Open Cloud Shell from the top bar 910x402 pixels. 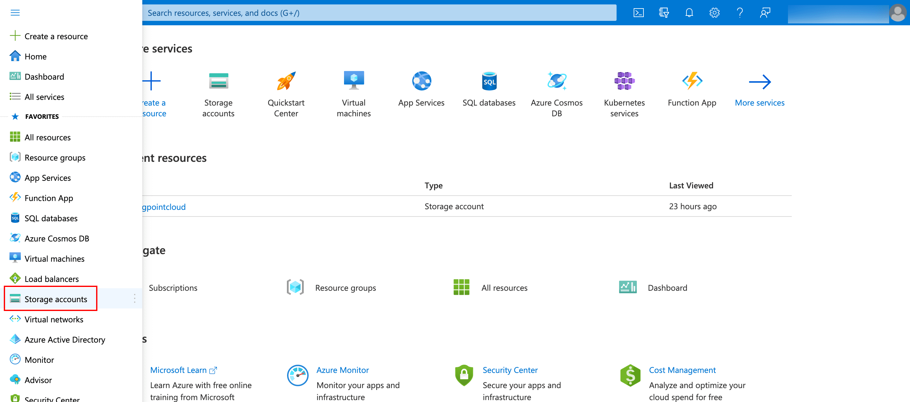(x=638, y=13)
